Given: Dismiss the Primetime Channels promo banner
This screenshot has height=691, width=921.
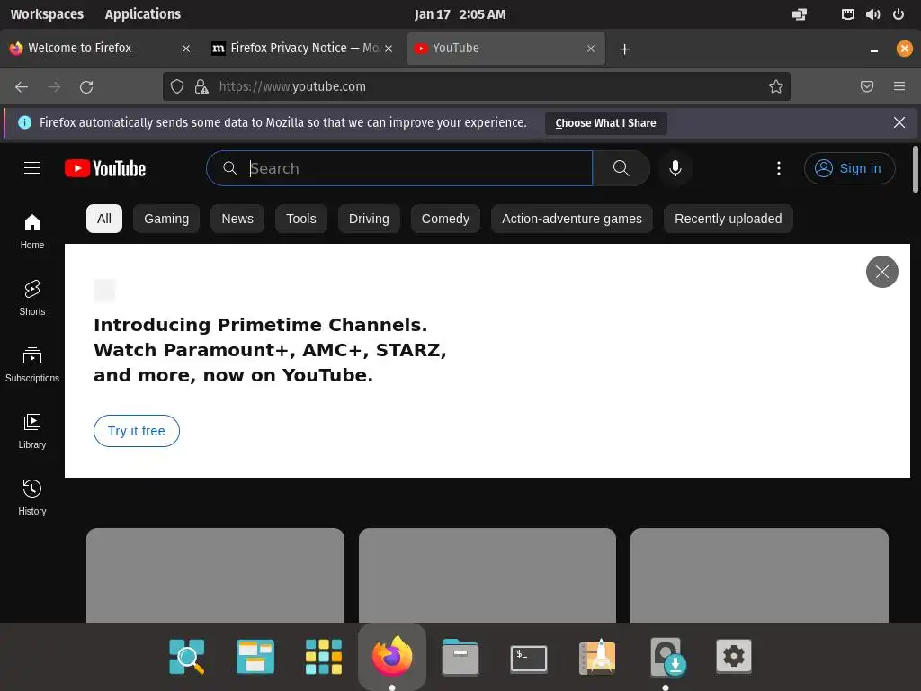Looking at the screenshot, I should click(881, 272).
